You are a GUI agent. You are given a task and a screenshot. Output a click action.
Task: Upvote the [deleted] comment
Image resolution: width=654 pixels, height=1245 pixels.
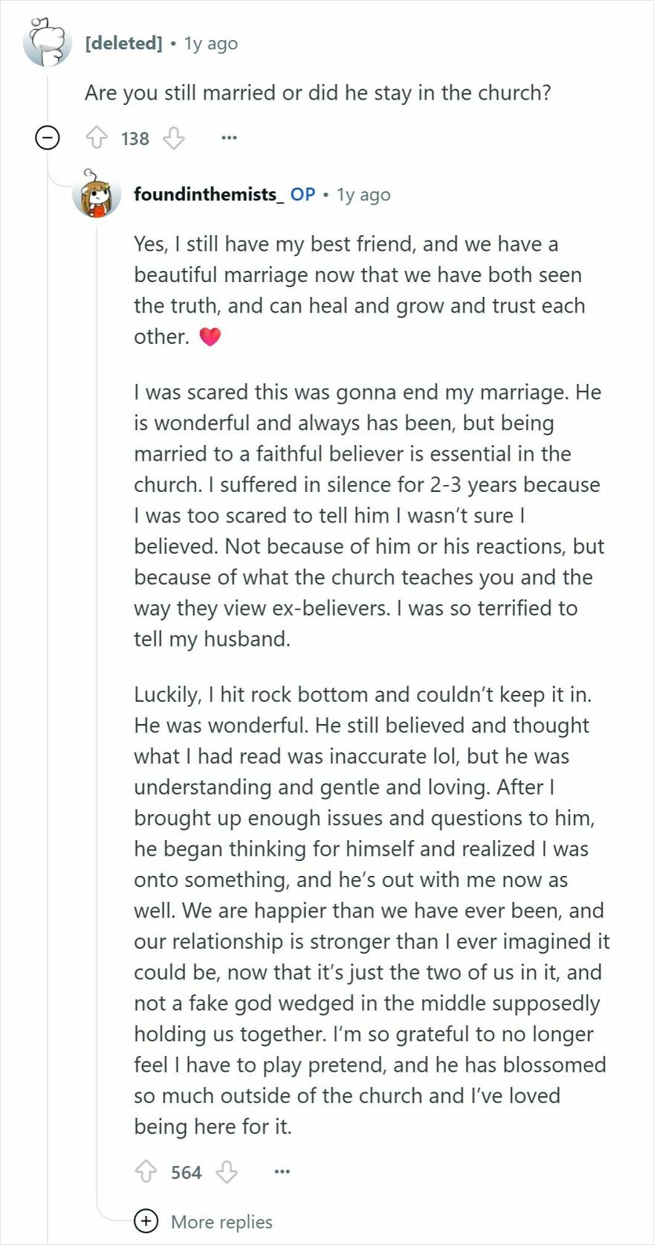pos(98,138)
